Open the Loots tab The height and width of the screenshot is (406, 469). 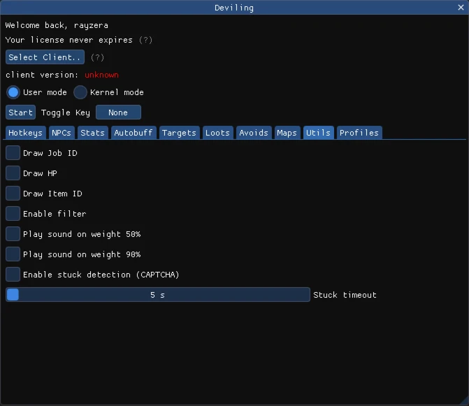click(217, 133)
